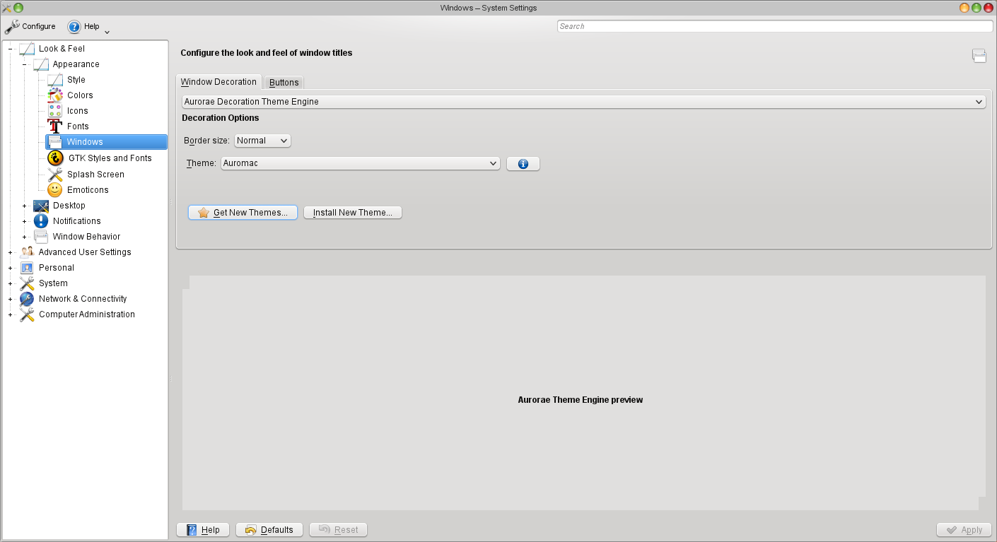
Task: Open the Aurorae Decoration Theme Engine dropdown
Action: (584, 102)
